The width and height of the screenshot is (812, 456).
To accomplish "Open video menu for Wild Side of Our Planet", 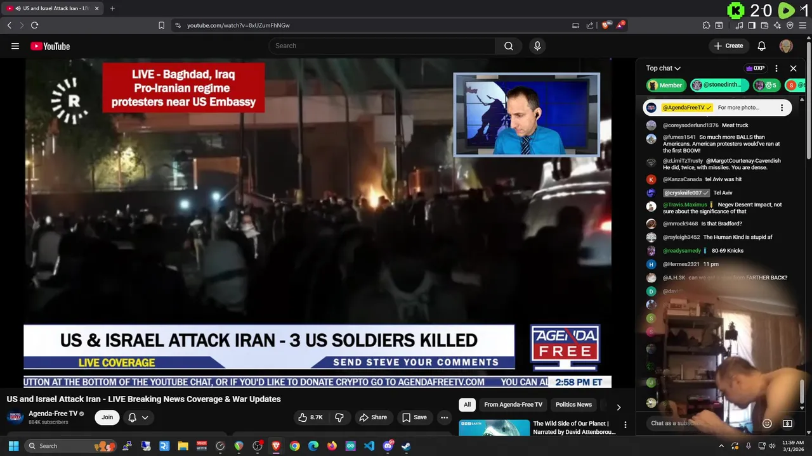I will click(x=625, y=425).
